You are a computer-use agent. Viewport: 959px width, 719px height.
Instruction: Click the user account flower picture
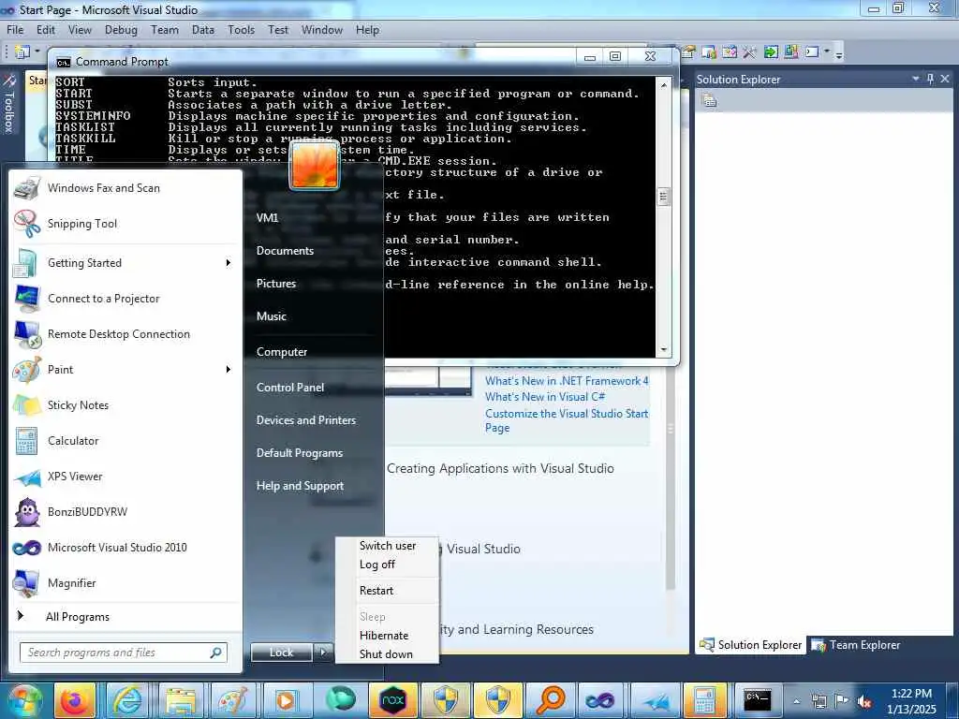tap(314, 165)
